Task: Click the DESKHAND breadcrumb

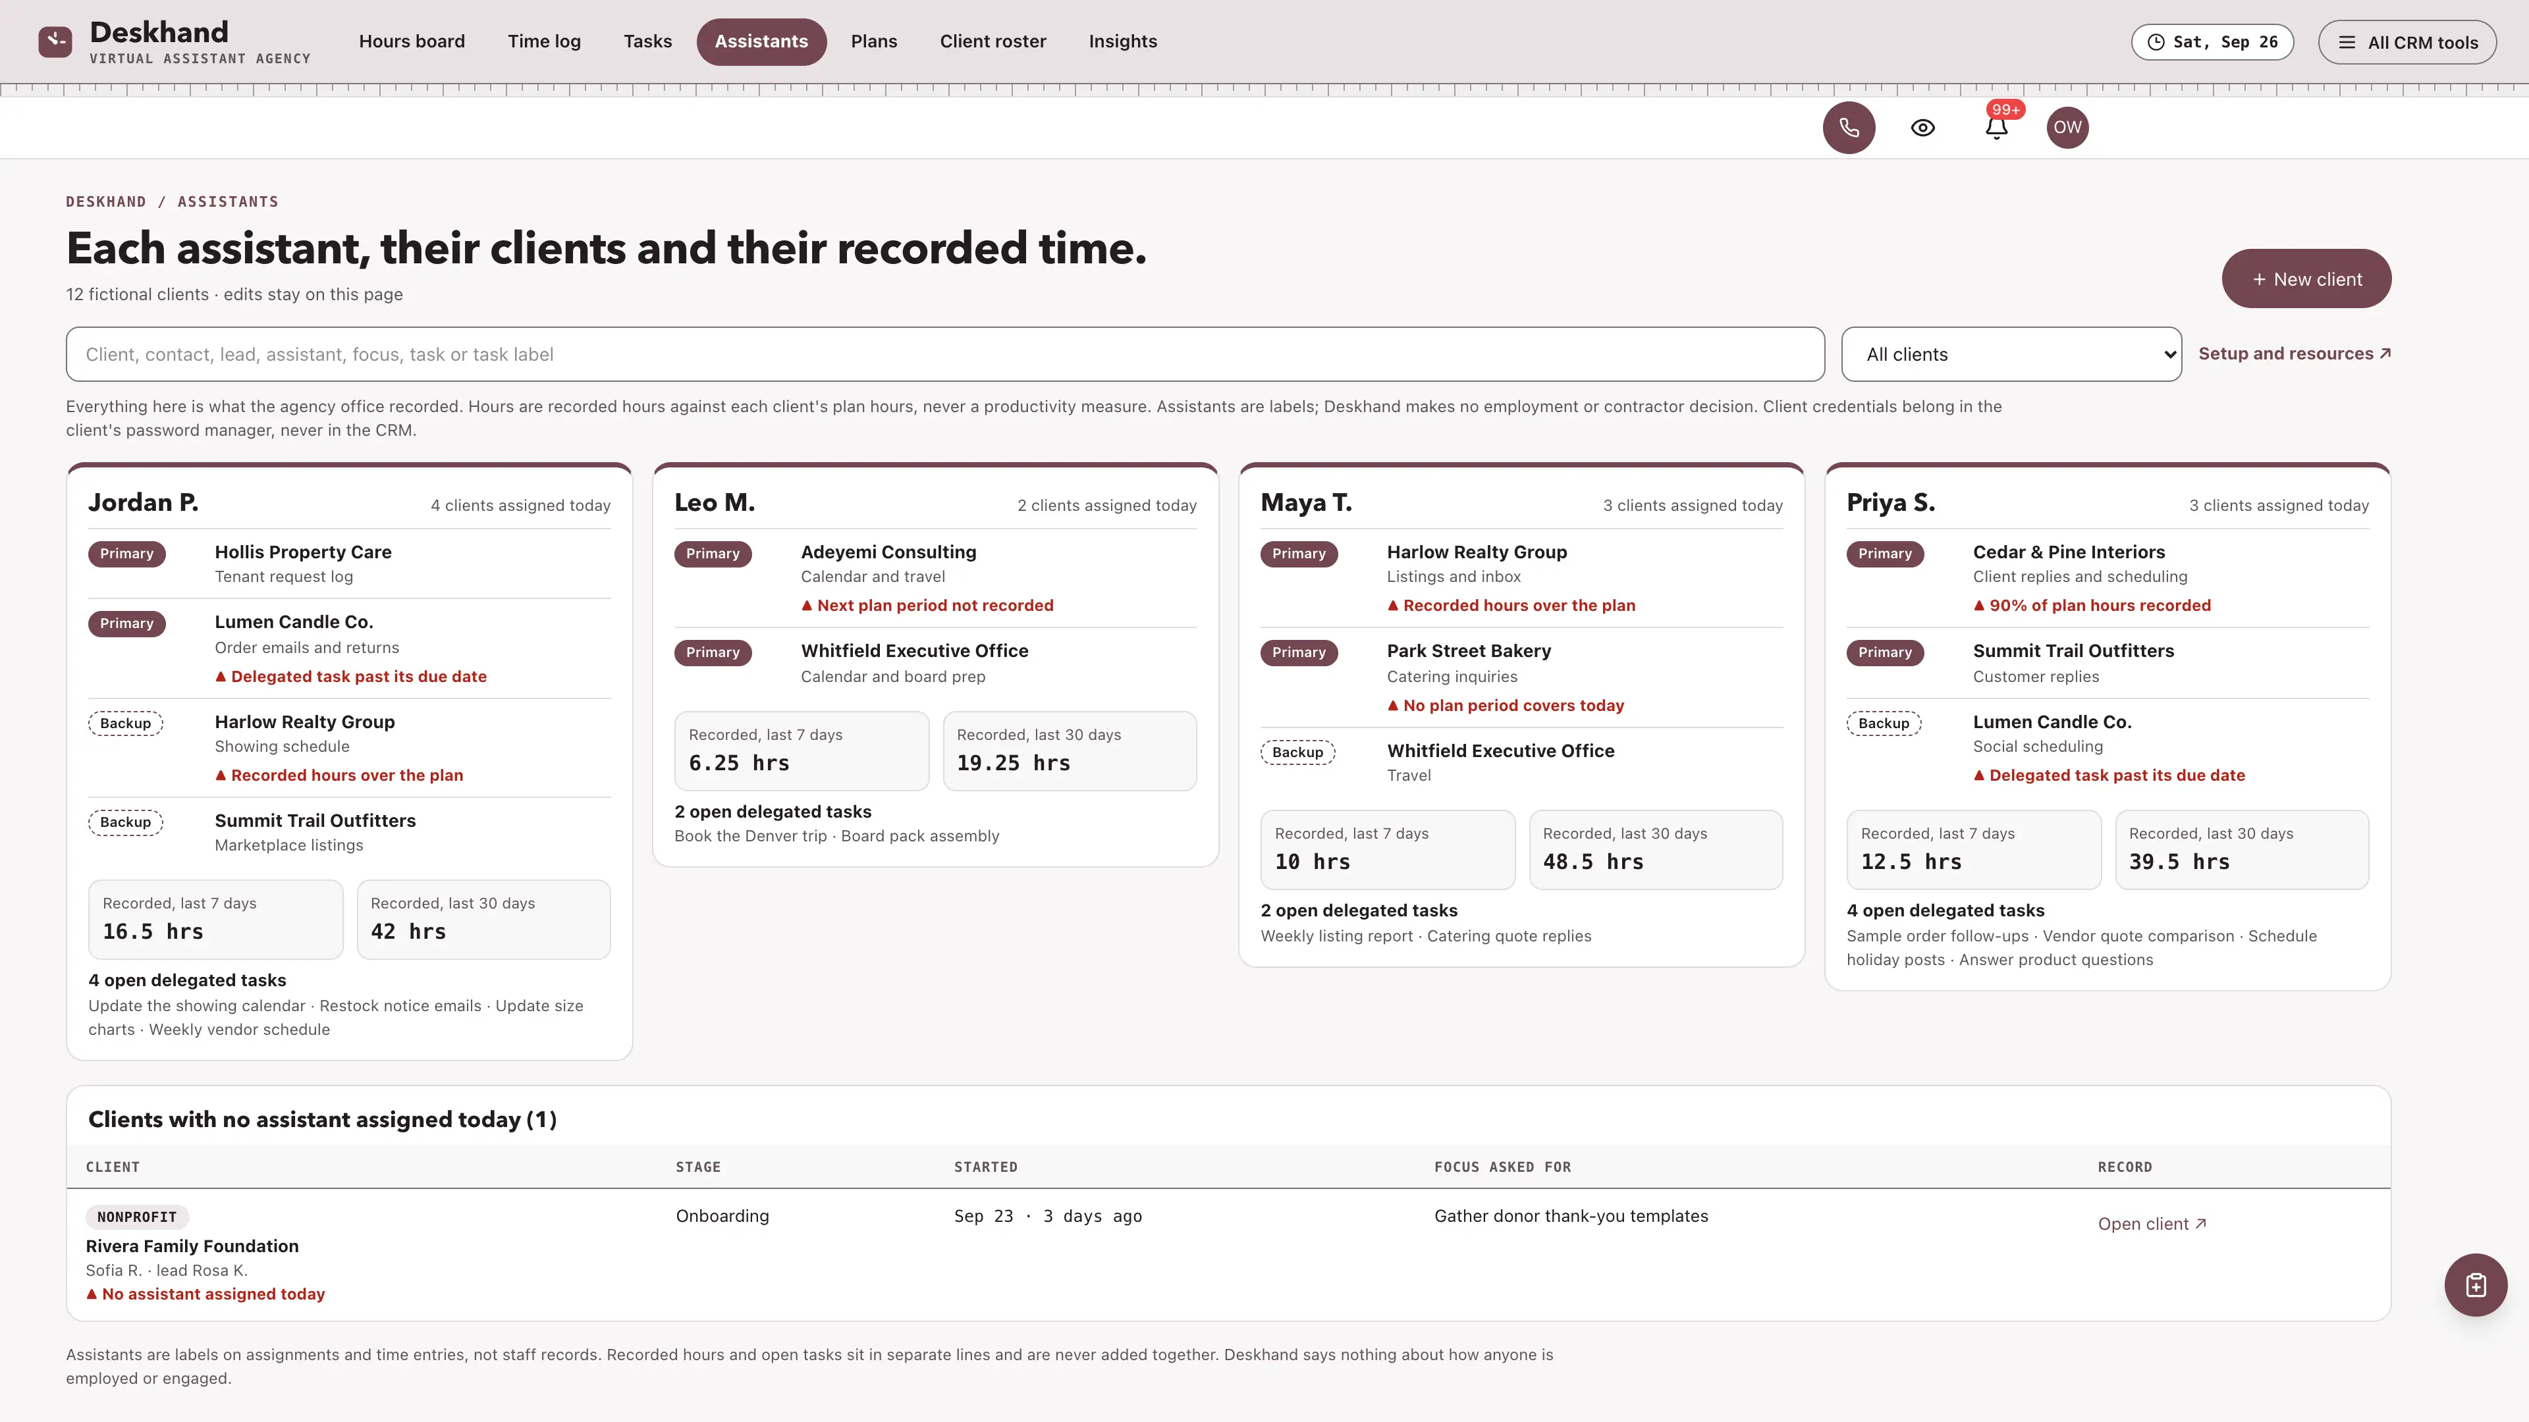Action: tap(106, 202)
